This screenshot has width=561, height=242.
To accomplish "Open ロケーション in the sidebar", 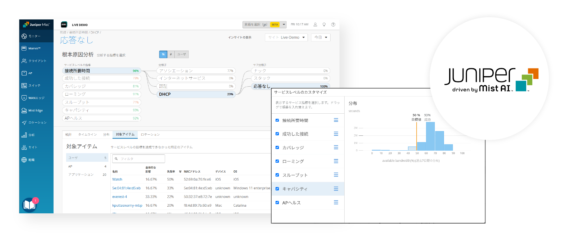I will tap(36, 123).
